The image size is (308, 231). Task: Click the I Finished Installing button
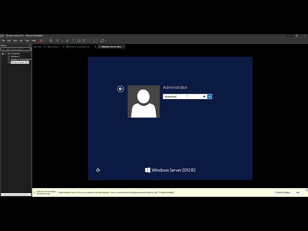click(282, 192)
